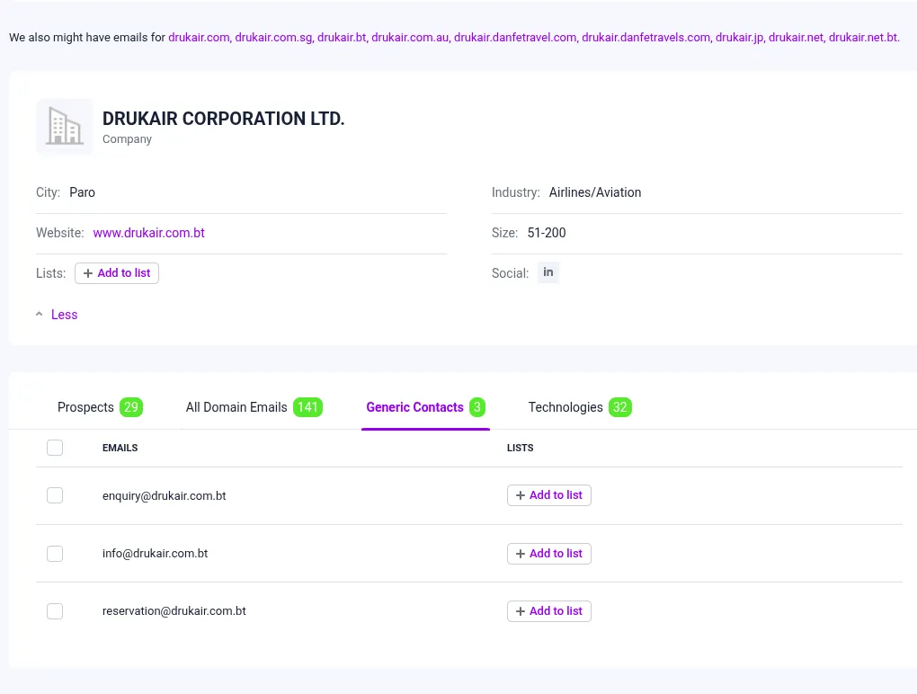This screenshot has width=917, height=694.
Task: Click the LISTS column header
Action: 520,448
